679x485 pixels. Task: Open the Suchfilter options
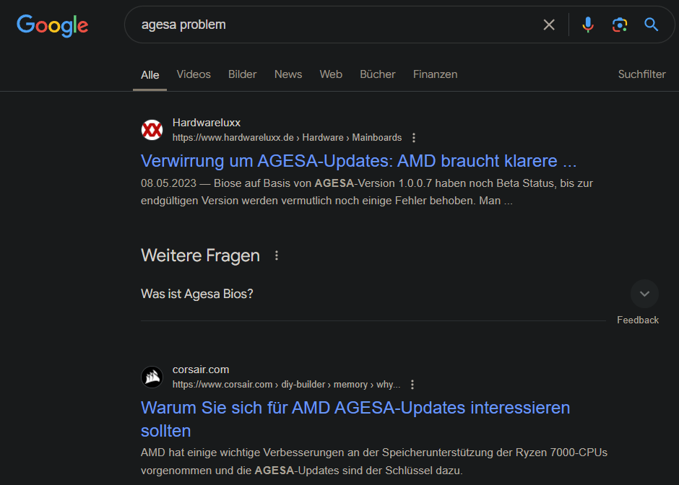(641, 74)
